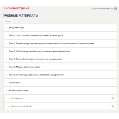
Task: Click grey checkmark beside Тема 1
Action: tap(7, 35)
